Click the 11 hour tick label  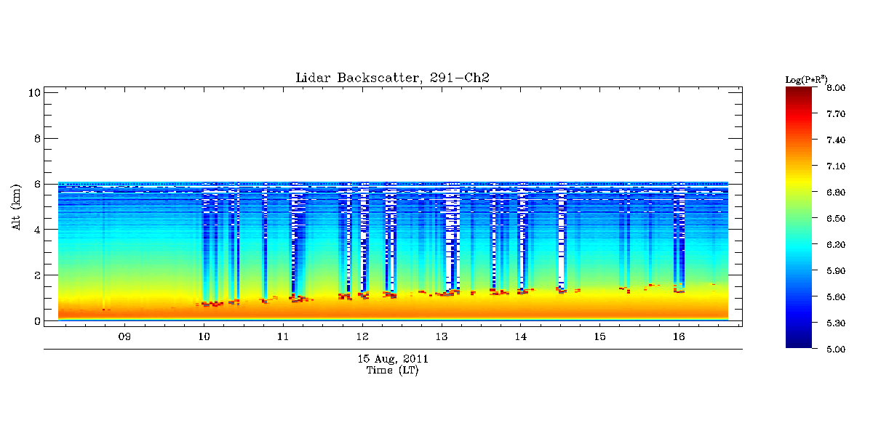coord(283,337)
